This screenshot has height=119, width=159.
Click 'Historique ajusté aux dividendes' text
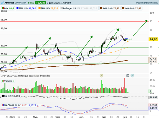point(34,76)
